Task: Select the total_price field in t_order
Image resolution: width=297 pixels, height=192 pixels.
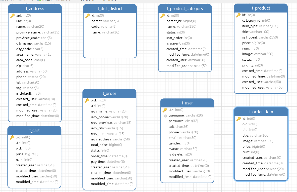Action: point(106,145)
